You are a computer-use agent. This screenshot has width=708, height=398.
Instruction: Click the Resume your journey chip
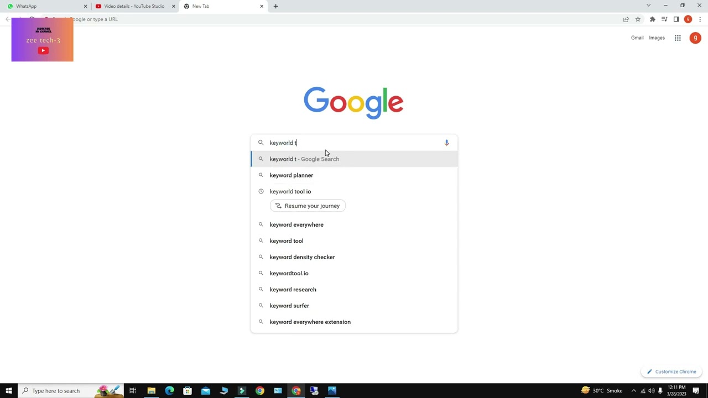click(x=308, y=206)
